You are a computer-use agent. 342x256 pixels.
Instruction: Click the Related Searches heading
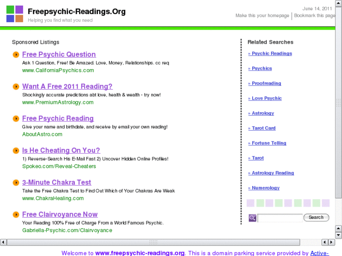[x=270, y=42]
